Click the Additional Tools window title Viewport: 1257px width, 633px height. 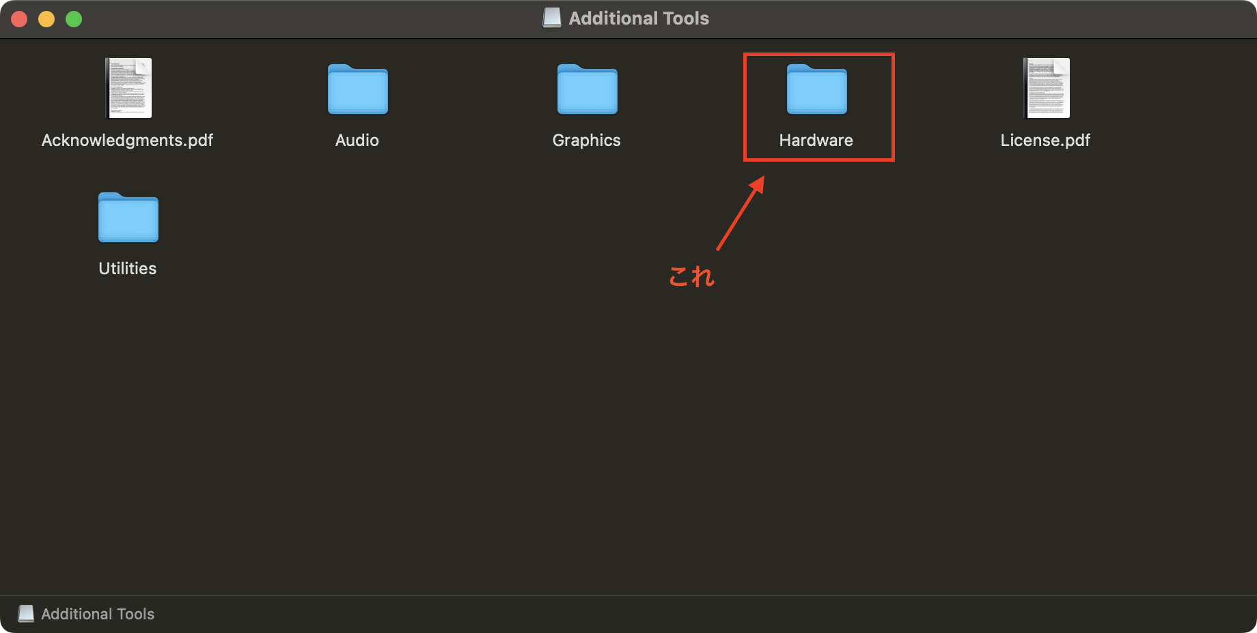point(639,18)
